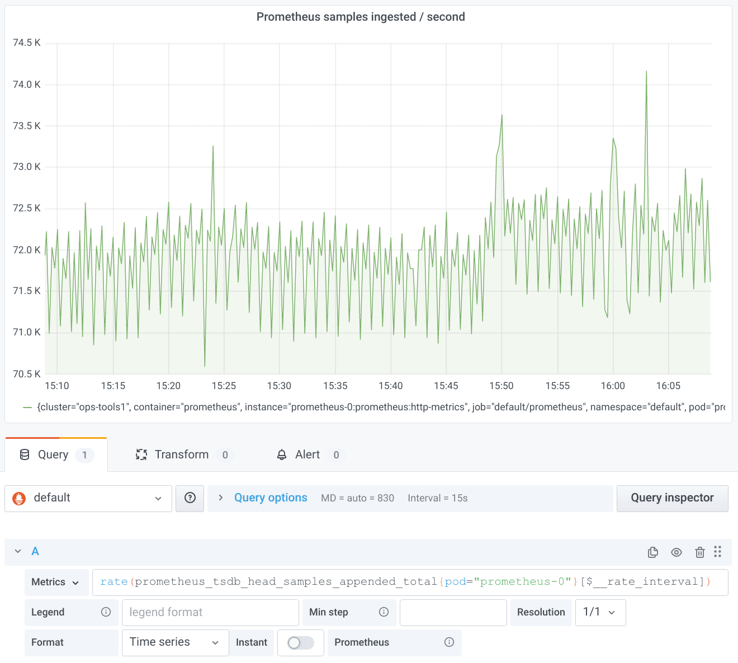Duplicate query A with copy icon
Viewport: 738px width, 663px height.
point(652,552)
